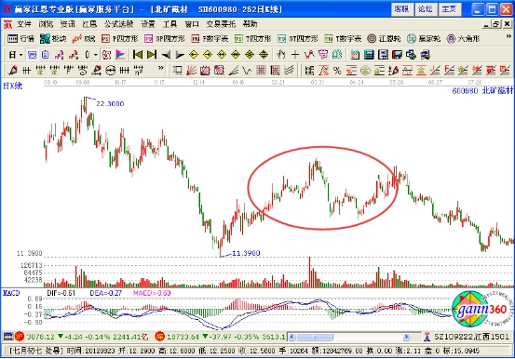Open the 文件 menu

pyautogui.click(x=23, y=24)
